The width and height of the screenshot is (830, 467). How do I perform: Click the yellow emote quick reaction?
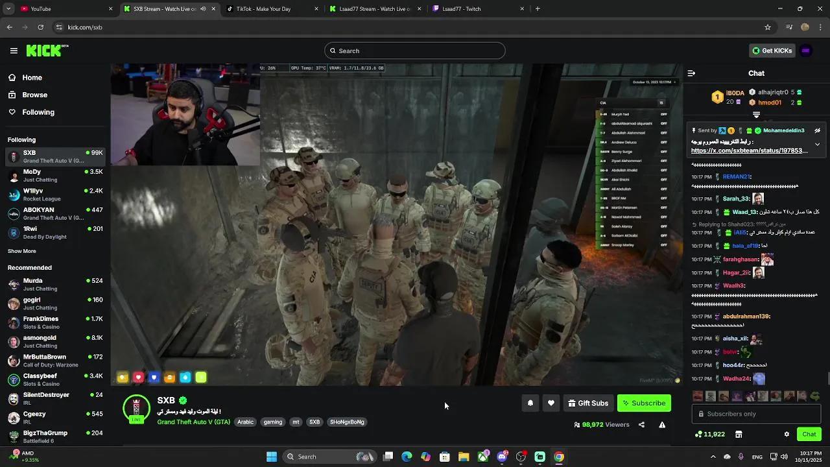[x=123, y=377]
